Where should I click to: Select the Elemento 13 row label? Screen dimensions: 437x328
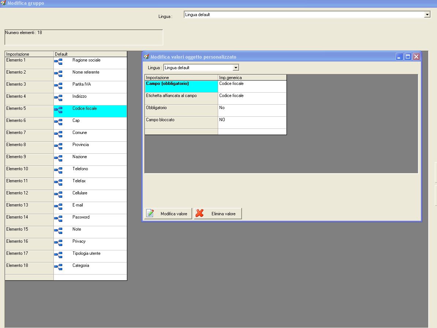pyautogui.click(x=29, y=208)
